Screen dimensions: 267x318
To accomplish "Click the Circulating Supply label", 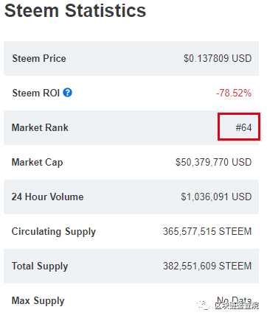I will [54, 232].
